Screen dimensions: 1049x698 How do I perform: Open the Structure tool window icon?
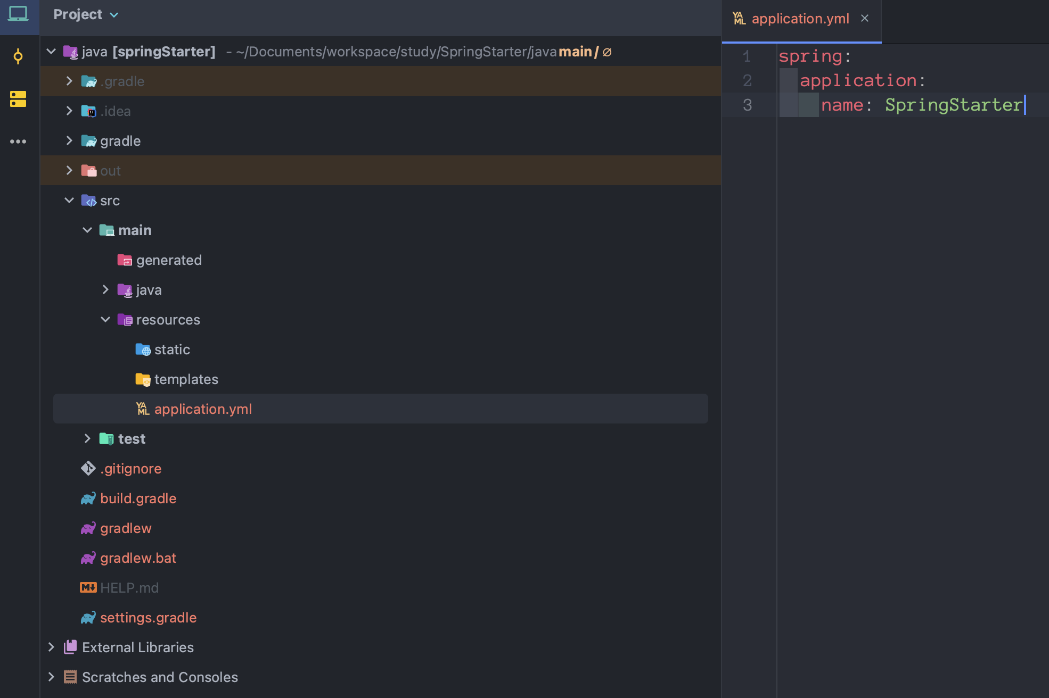coord(18,99)
